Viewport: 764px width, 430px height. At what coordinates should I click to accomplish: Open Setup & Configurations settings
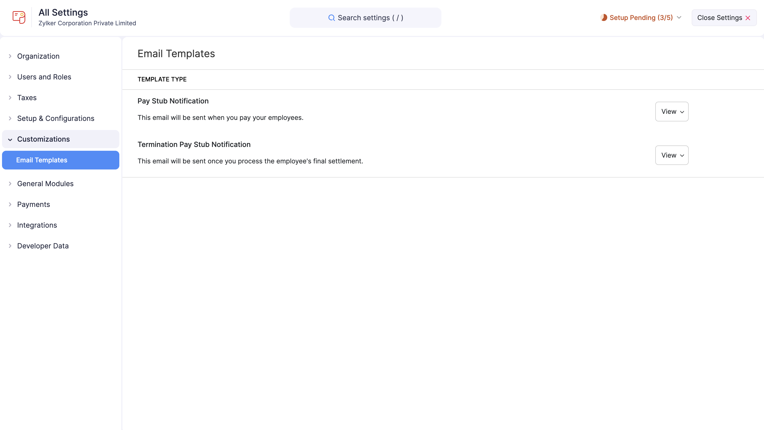tap(55, 118)
